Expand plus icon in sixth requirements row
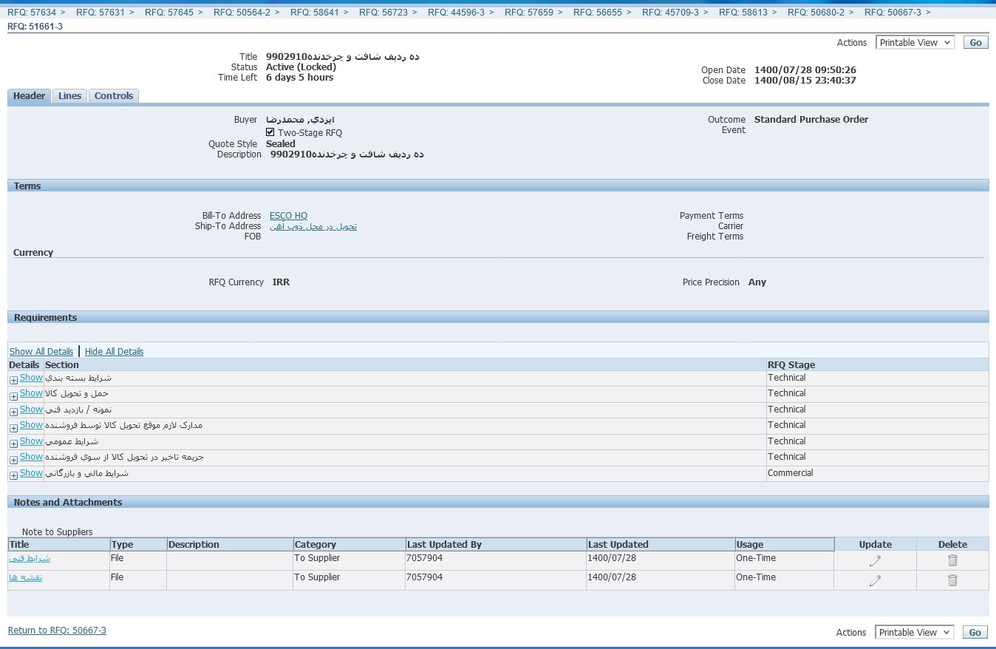 (x=13, y=459)
